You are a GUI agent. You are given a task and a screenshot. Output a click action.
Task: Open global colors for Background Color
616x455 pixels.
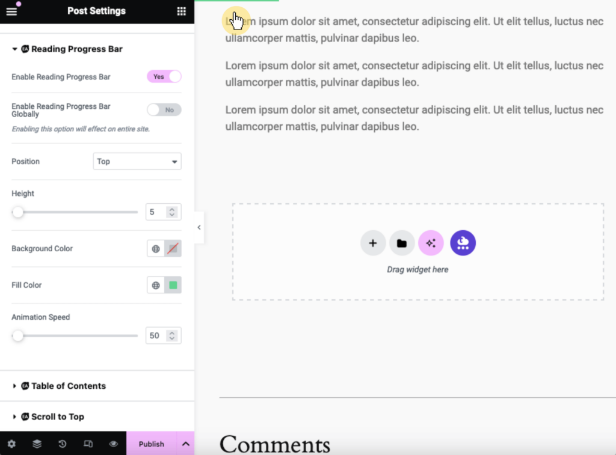coord(156,249)
